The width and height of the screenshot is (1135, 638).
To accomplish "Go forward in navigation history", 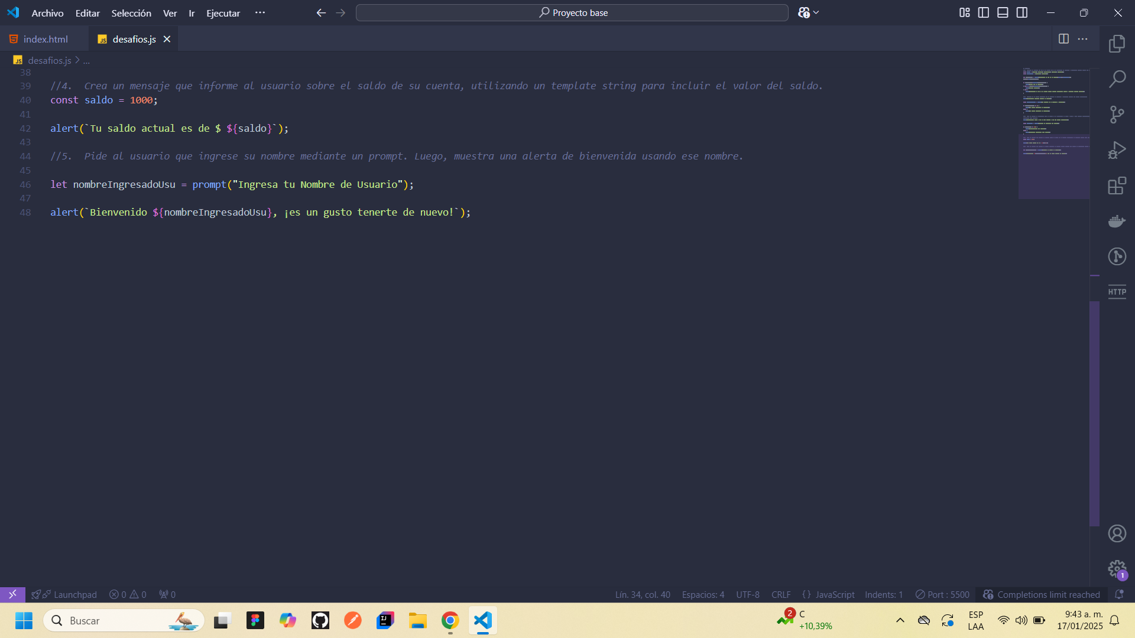I will [340, 12].
